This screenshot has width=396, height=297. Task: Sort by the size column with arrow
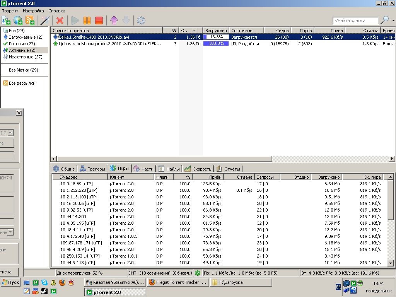tap(191, 31)
